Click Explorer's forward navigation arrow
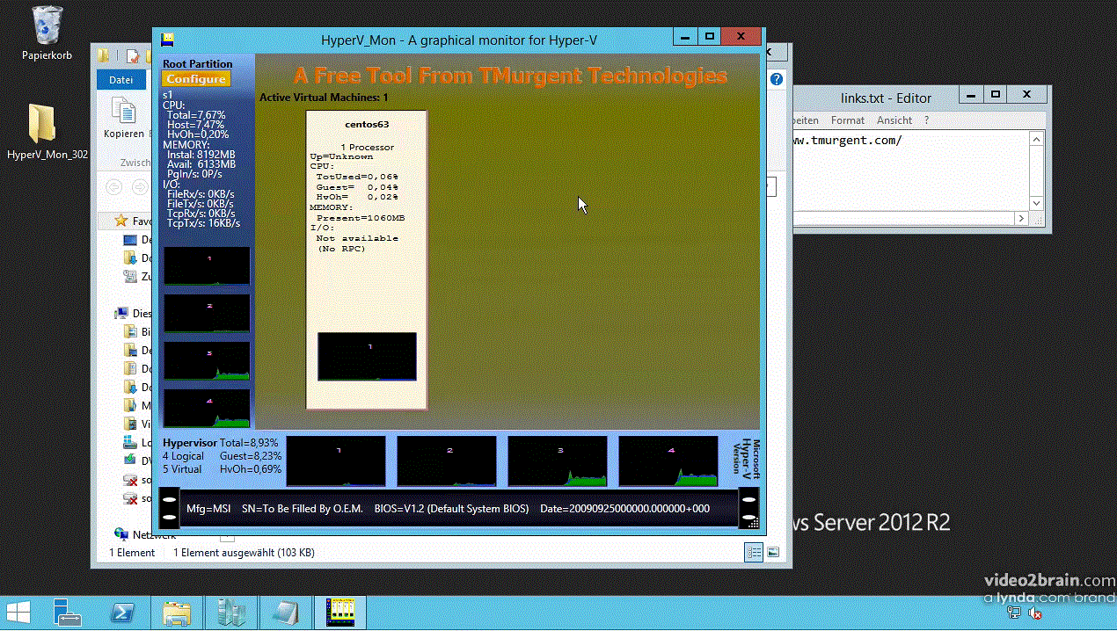The height and width of the screenshot is (631, 1117). [140, 187]
